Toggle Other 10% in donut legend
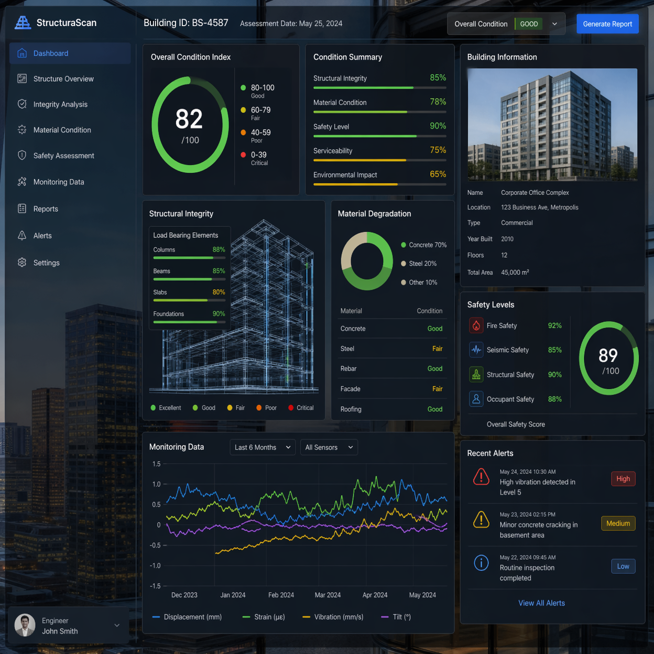 coord(419,282)
